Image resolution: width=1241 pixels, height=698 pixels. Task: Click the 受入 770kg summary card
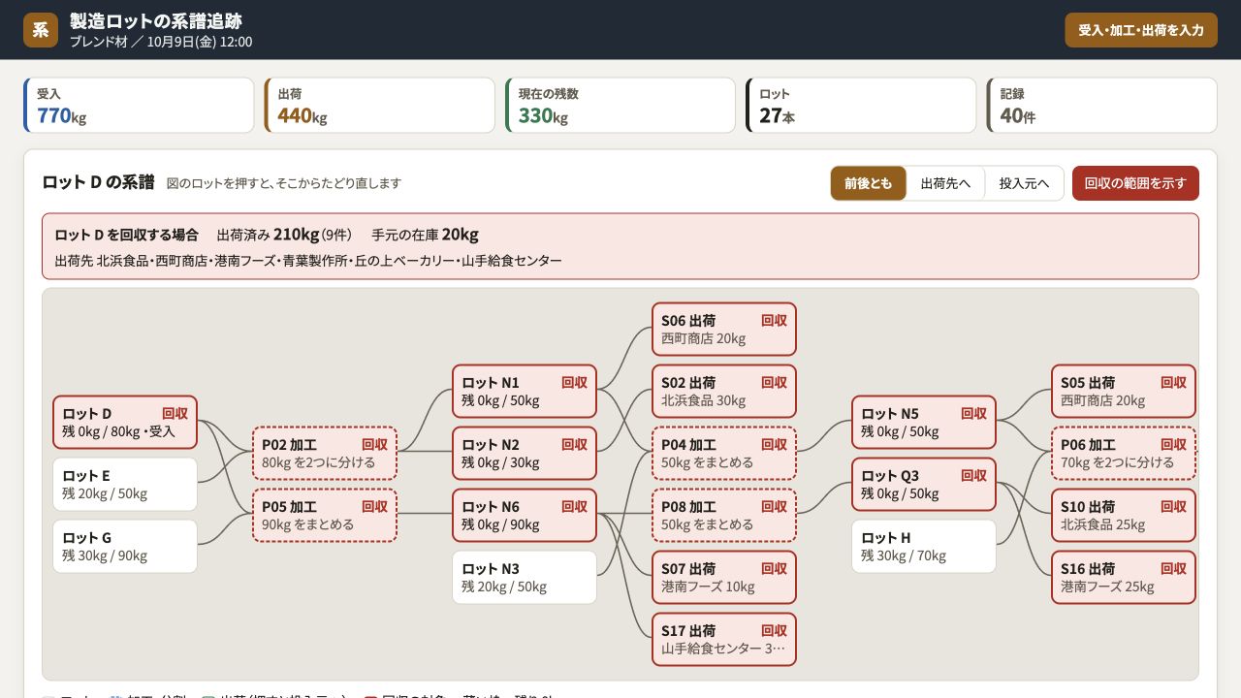139,106
